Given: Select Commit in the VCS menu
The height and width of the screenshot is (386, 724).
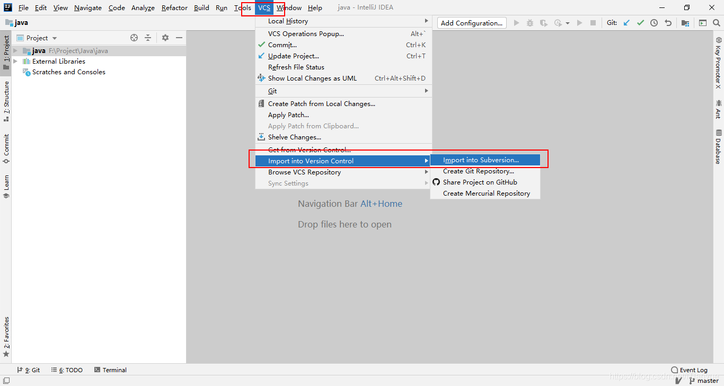Looking at the screenshot, I should point(343,45).
